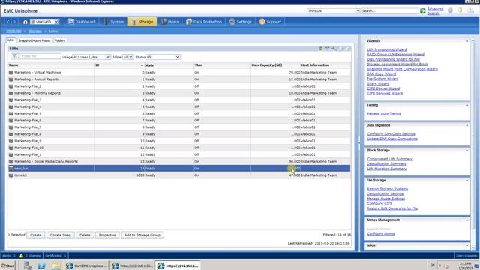Click the filter funnel icon
Viewport: 480px width, 270px height.
(15, 56)
